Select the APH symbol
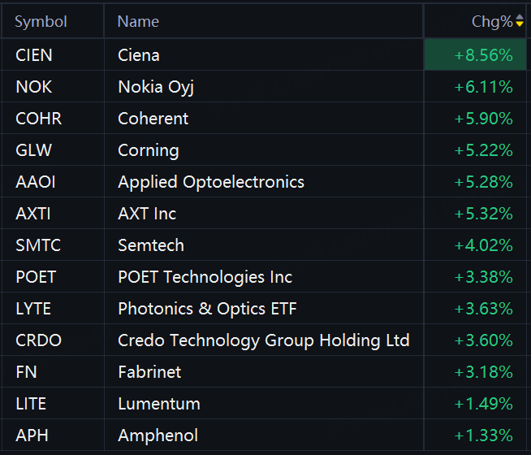 click(32, 435)
